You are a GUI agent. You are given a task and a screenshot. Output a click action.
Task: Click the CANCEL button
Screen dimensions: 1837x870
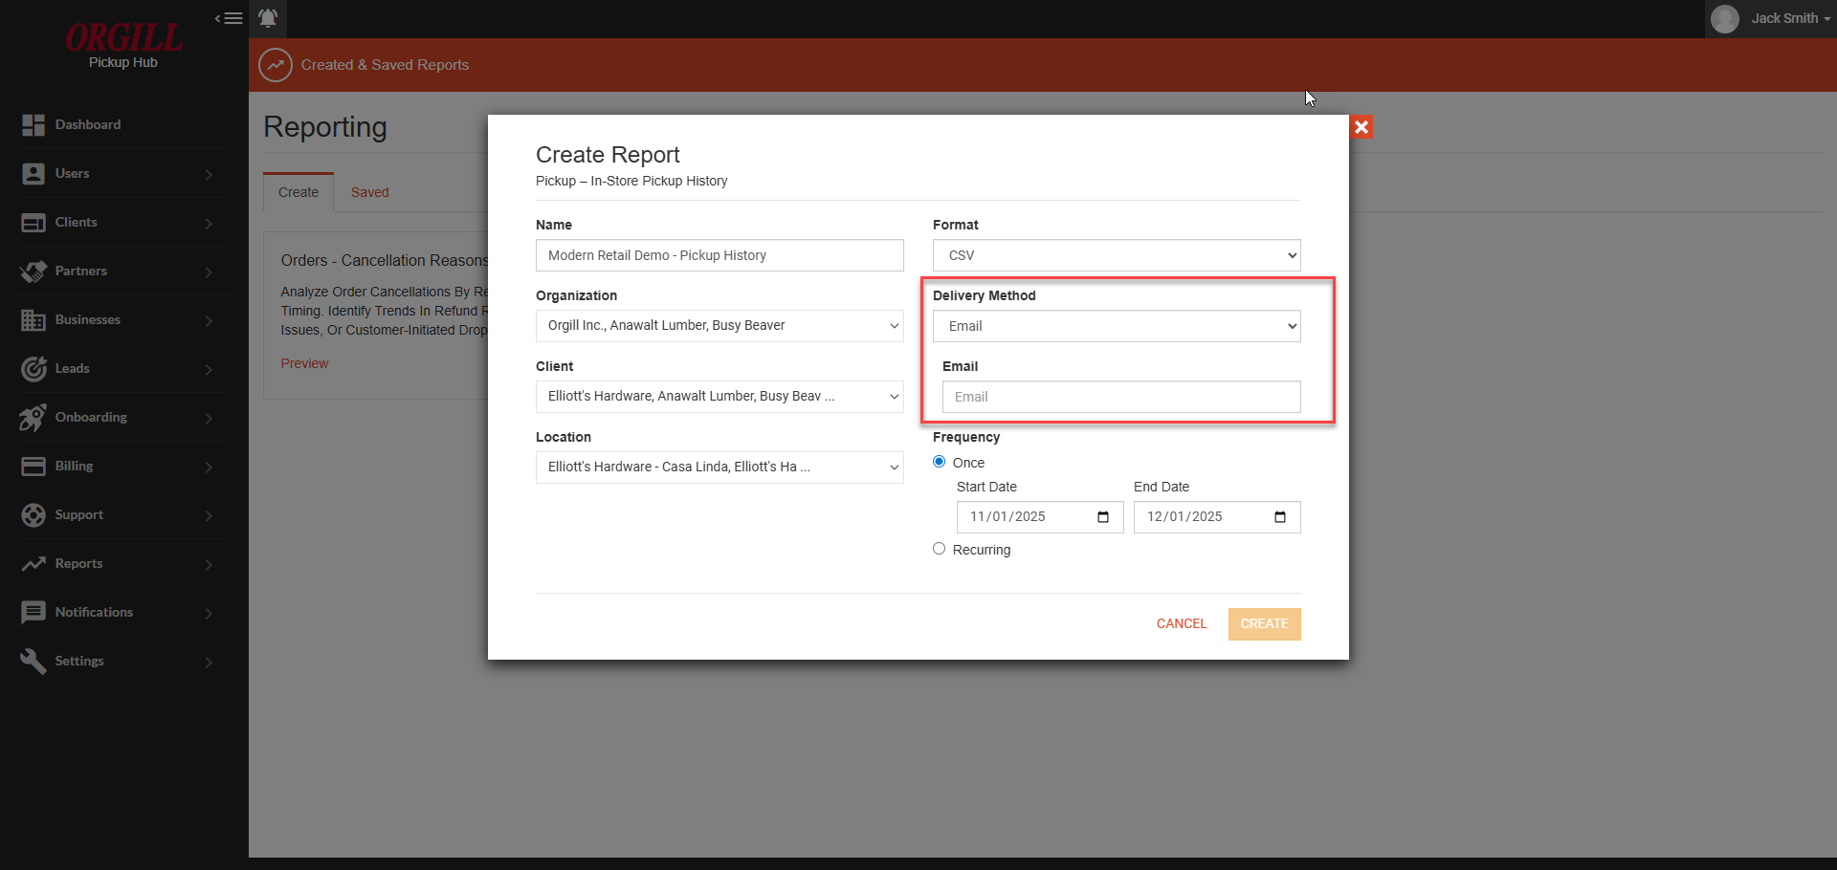pos(1182,624)
